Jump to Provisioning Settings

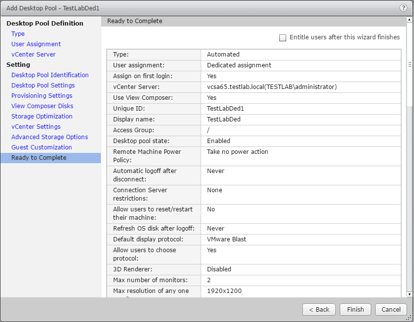[x=42, y=96]
